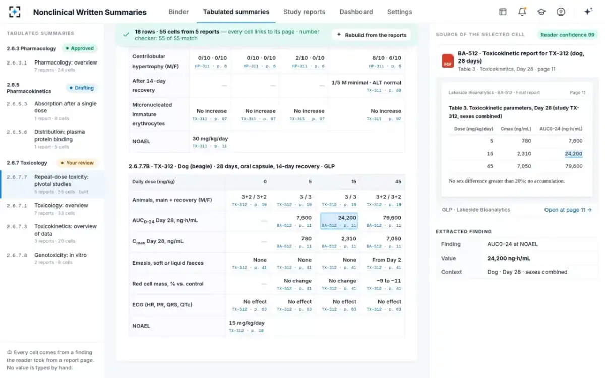Click the report preview thumbnail page
This screenshot has width=605, height=378.
pyautogui.click(x=516, y=140)
